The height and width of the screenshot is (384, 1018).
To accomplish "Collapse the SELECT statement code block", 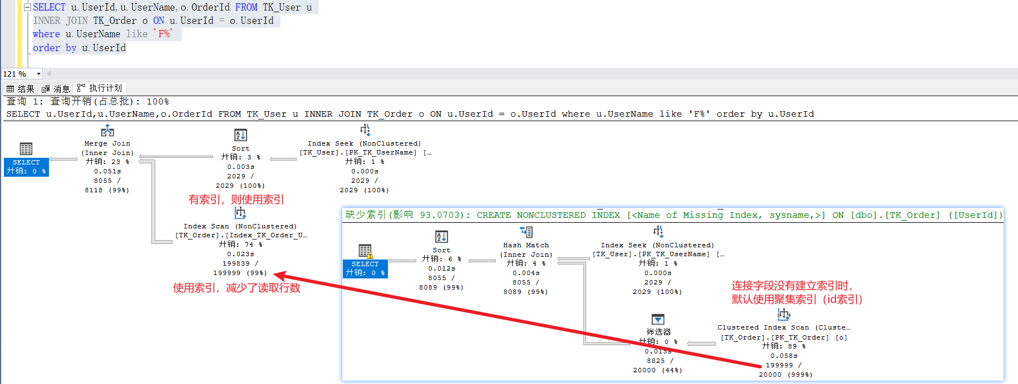I will [27, 7].
